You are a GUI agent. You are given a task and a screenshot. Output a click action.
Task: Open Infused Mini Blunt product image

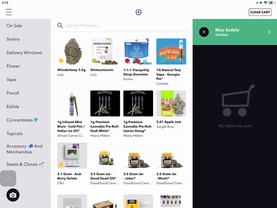72,103
